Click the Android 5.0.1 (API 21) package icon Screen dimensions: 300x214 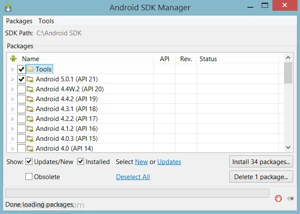tap(30, 79)
